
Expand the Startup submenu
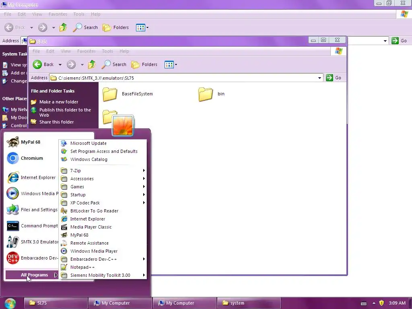[x=103, y=195]
